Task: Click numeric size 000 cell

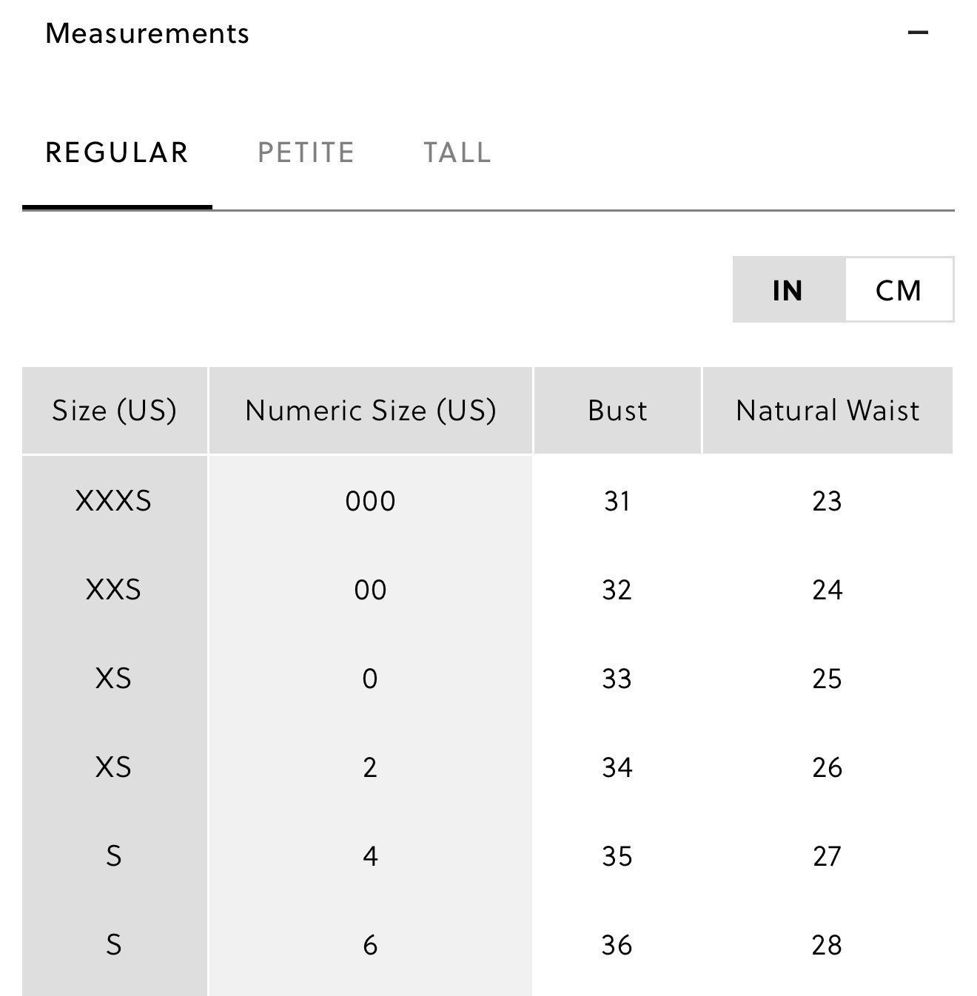Action: coord(370,501)
